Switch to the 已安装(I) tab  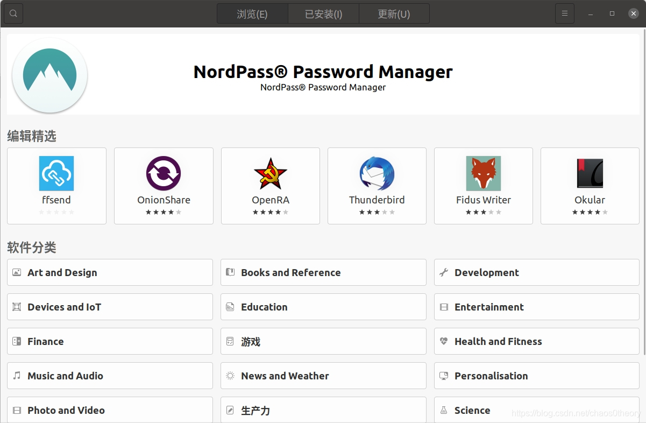click(x=323, y=13)
